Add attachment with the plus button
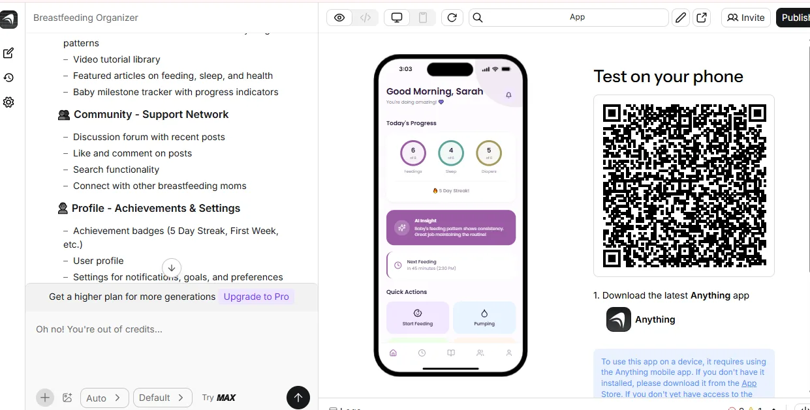Image resolution: width=810 pixels, height=410 pixels. (x=45, y=398)
